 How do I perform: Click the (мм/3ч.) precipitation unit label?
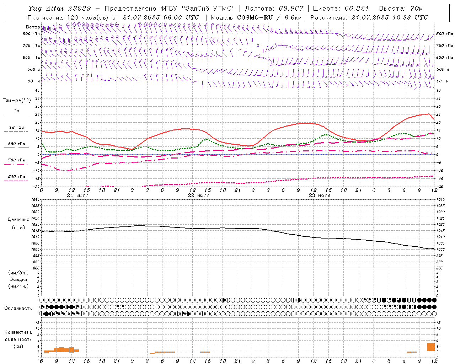[x=18, y=273]
